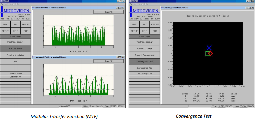Screen dimensions: 255x123
Task: Click the '00.04' XY error value
Action: [x=196, y=101]
